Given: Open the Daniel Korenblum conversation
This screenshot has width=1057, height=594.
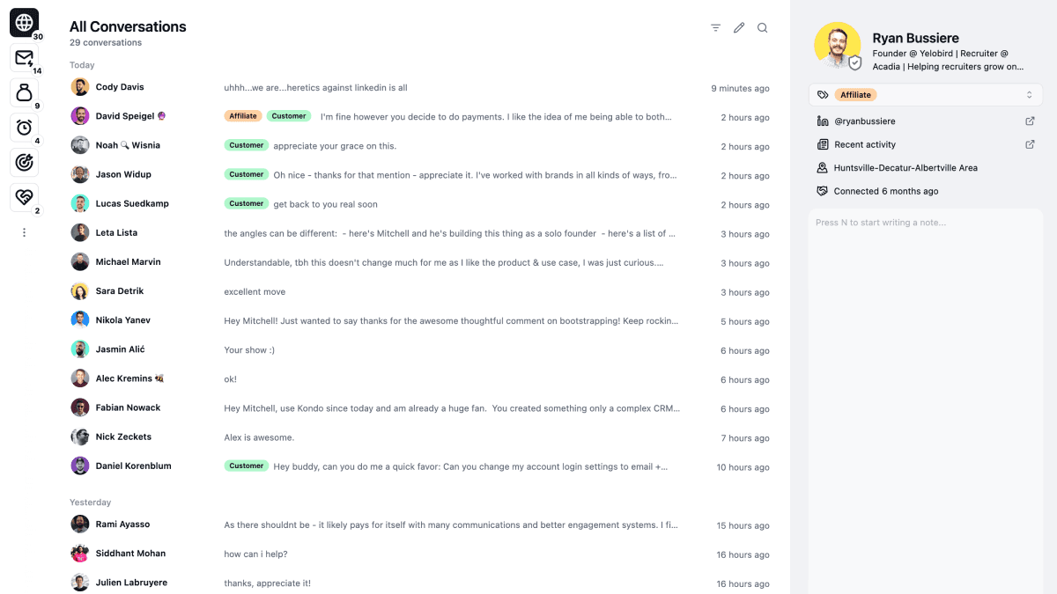Looking at the screenshot, I should click(352, 466).
